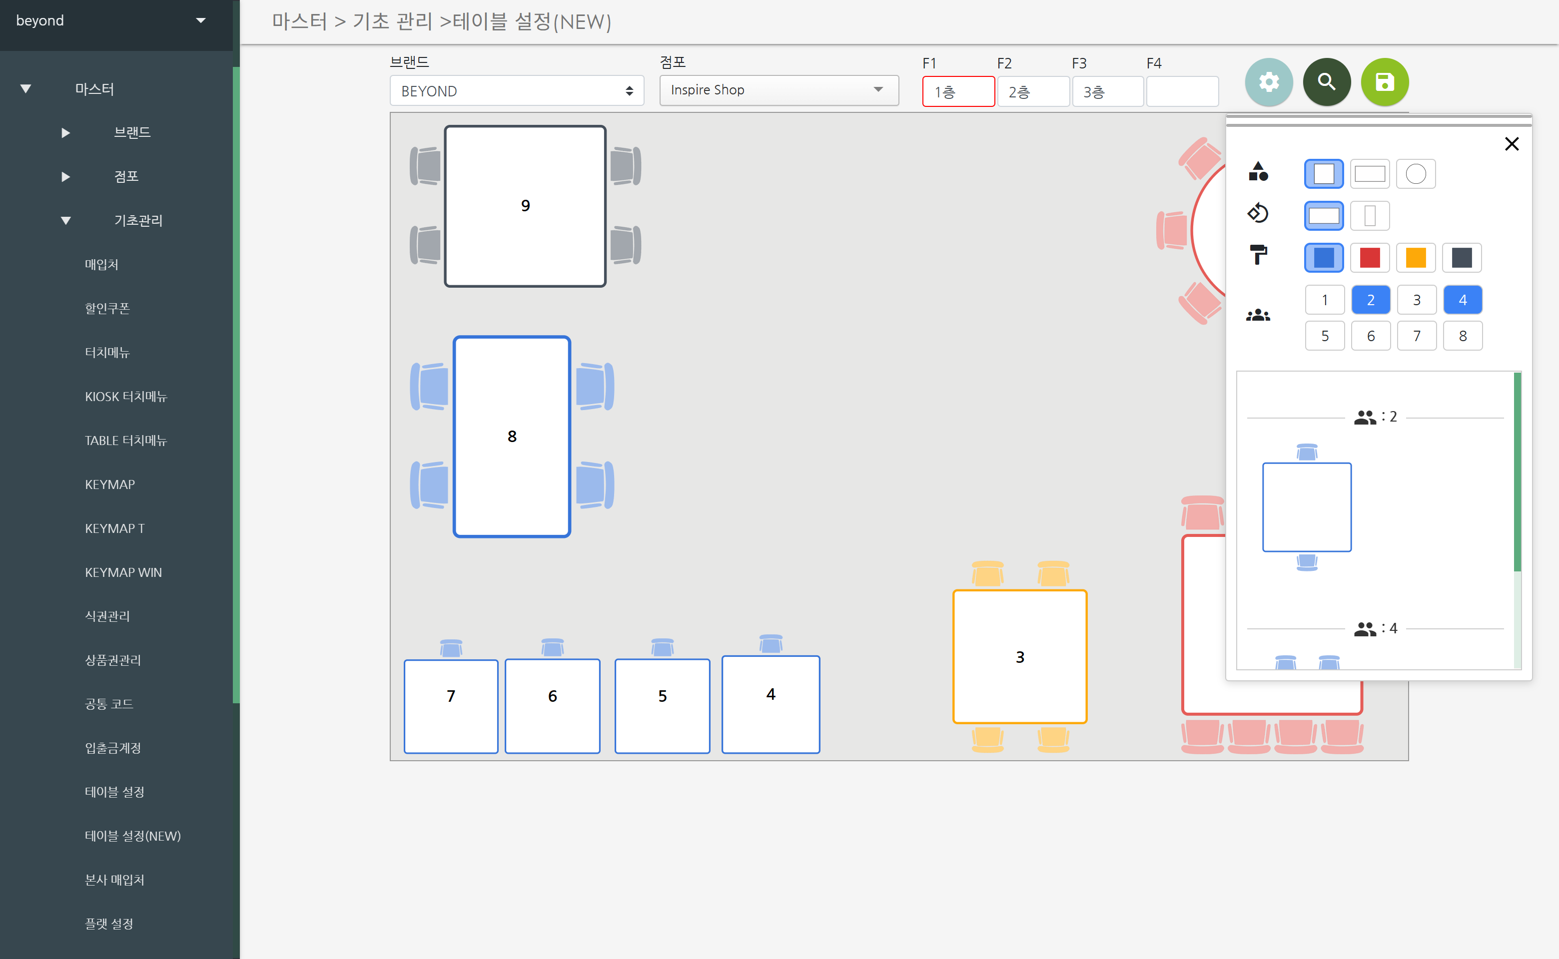Click the green save disk button
This screenshot has width=1559, height=959.
coord(1385,82)
